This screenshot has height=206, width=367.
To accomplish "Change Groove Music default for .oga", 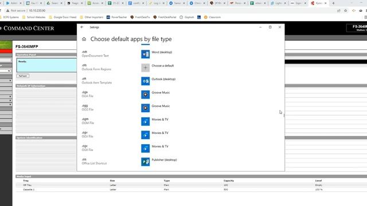I will [156, 94].
